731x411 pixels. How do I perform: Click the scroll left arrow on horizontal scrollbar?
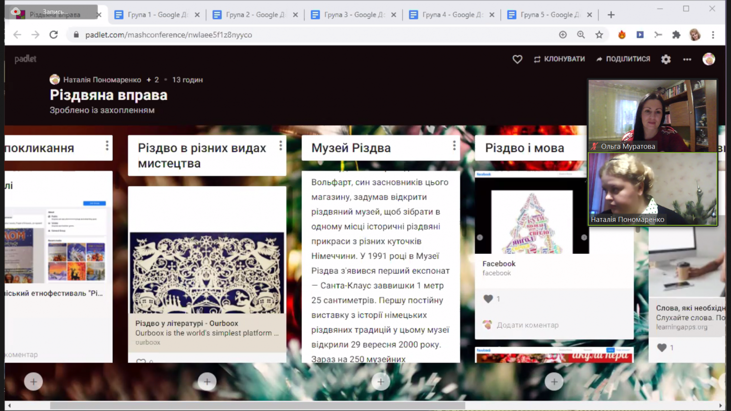[9, 406]
